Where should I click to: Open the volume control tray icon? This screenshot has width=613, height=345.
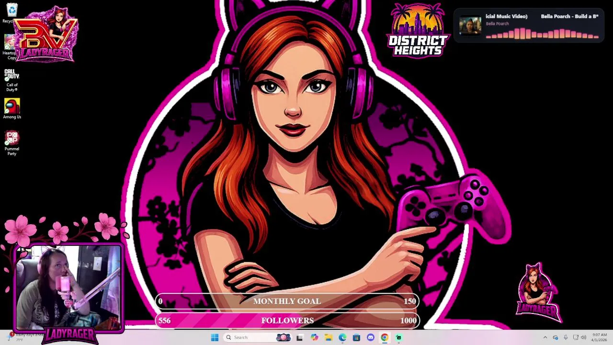(583, 337)
